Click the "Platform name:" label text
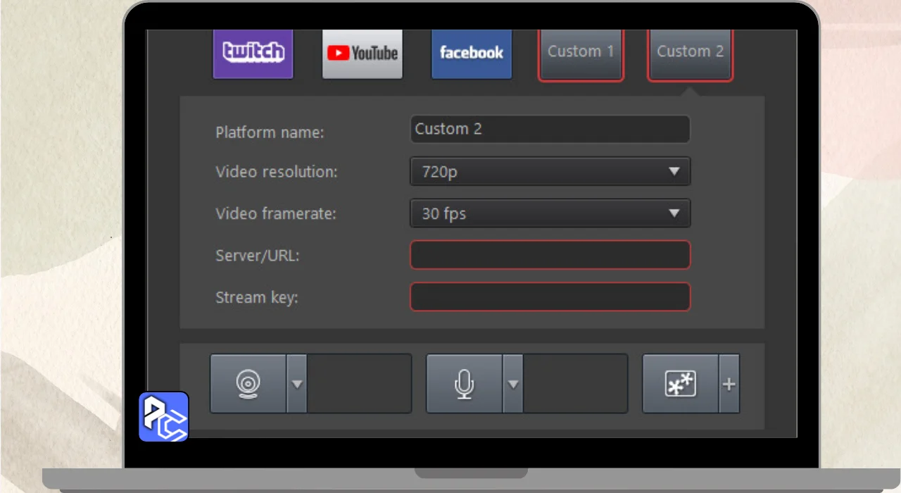The width and height of the screenshot is (901, 493). [270, 132]
